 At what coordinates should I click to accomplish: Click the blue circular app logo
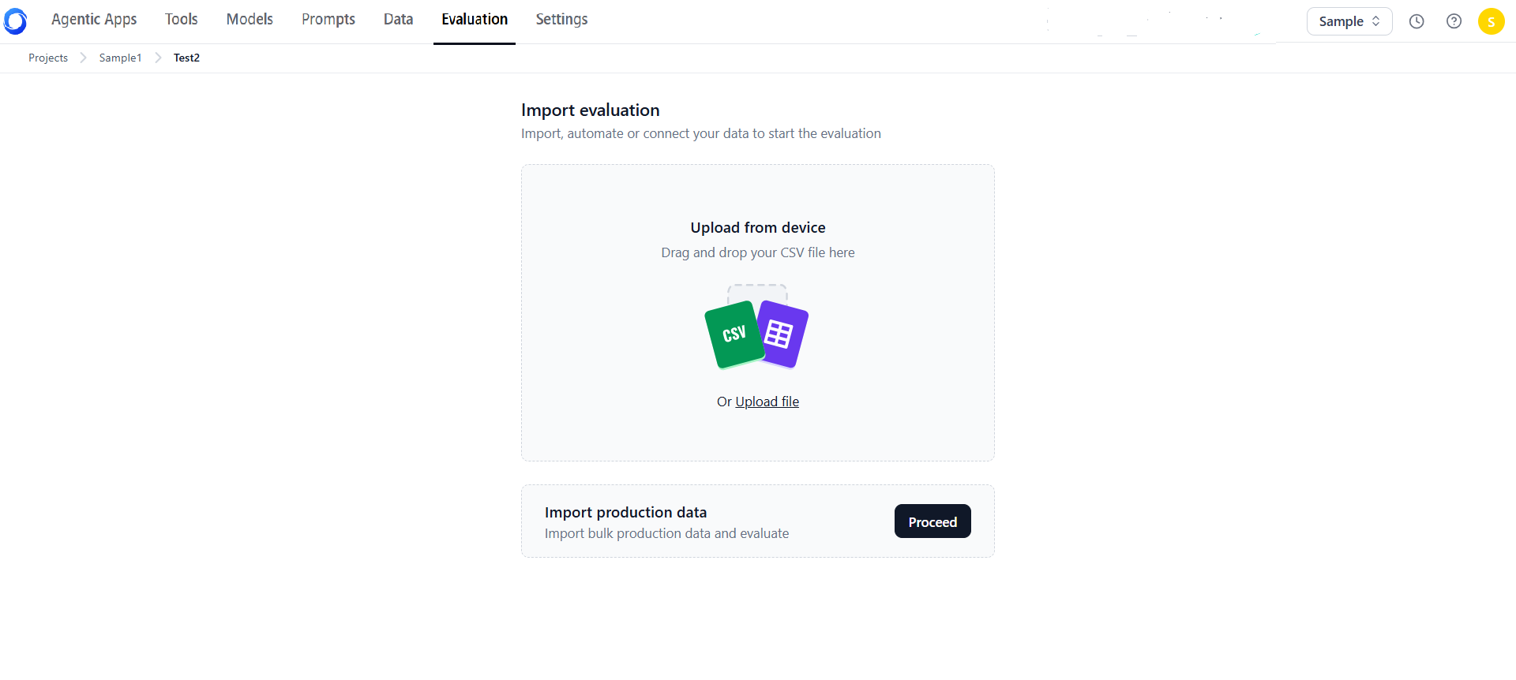tap(15, 21)
